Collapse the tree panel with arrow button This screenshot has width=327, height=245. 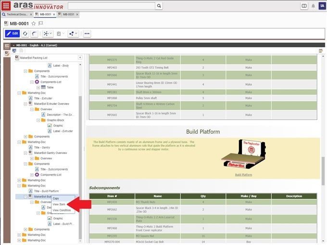pos(80,57)
